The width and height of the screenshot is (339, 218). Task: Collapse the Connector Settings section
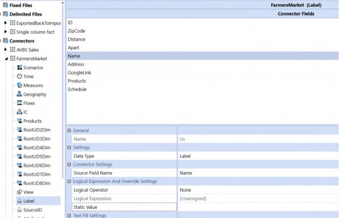[69, 164]
